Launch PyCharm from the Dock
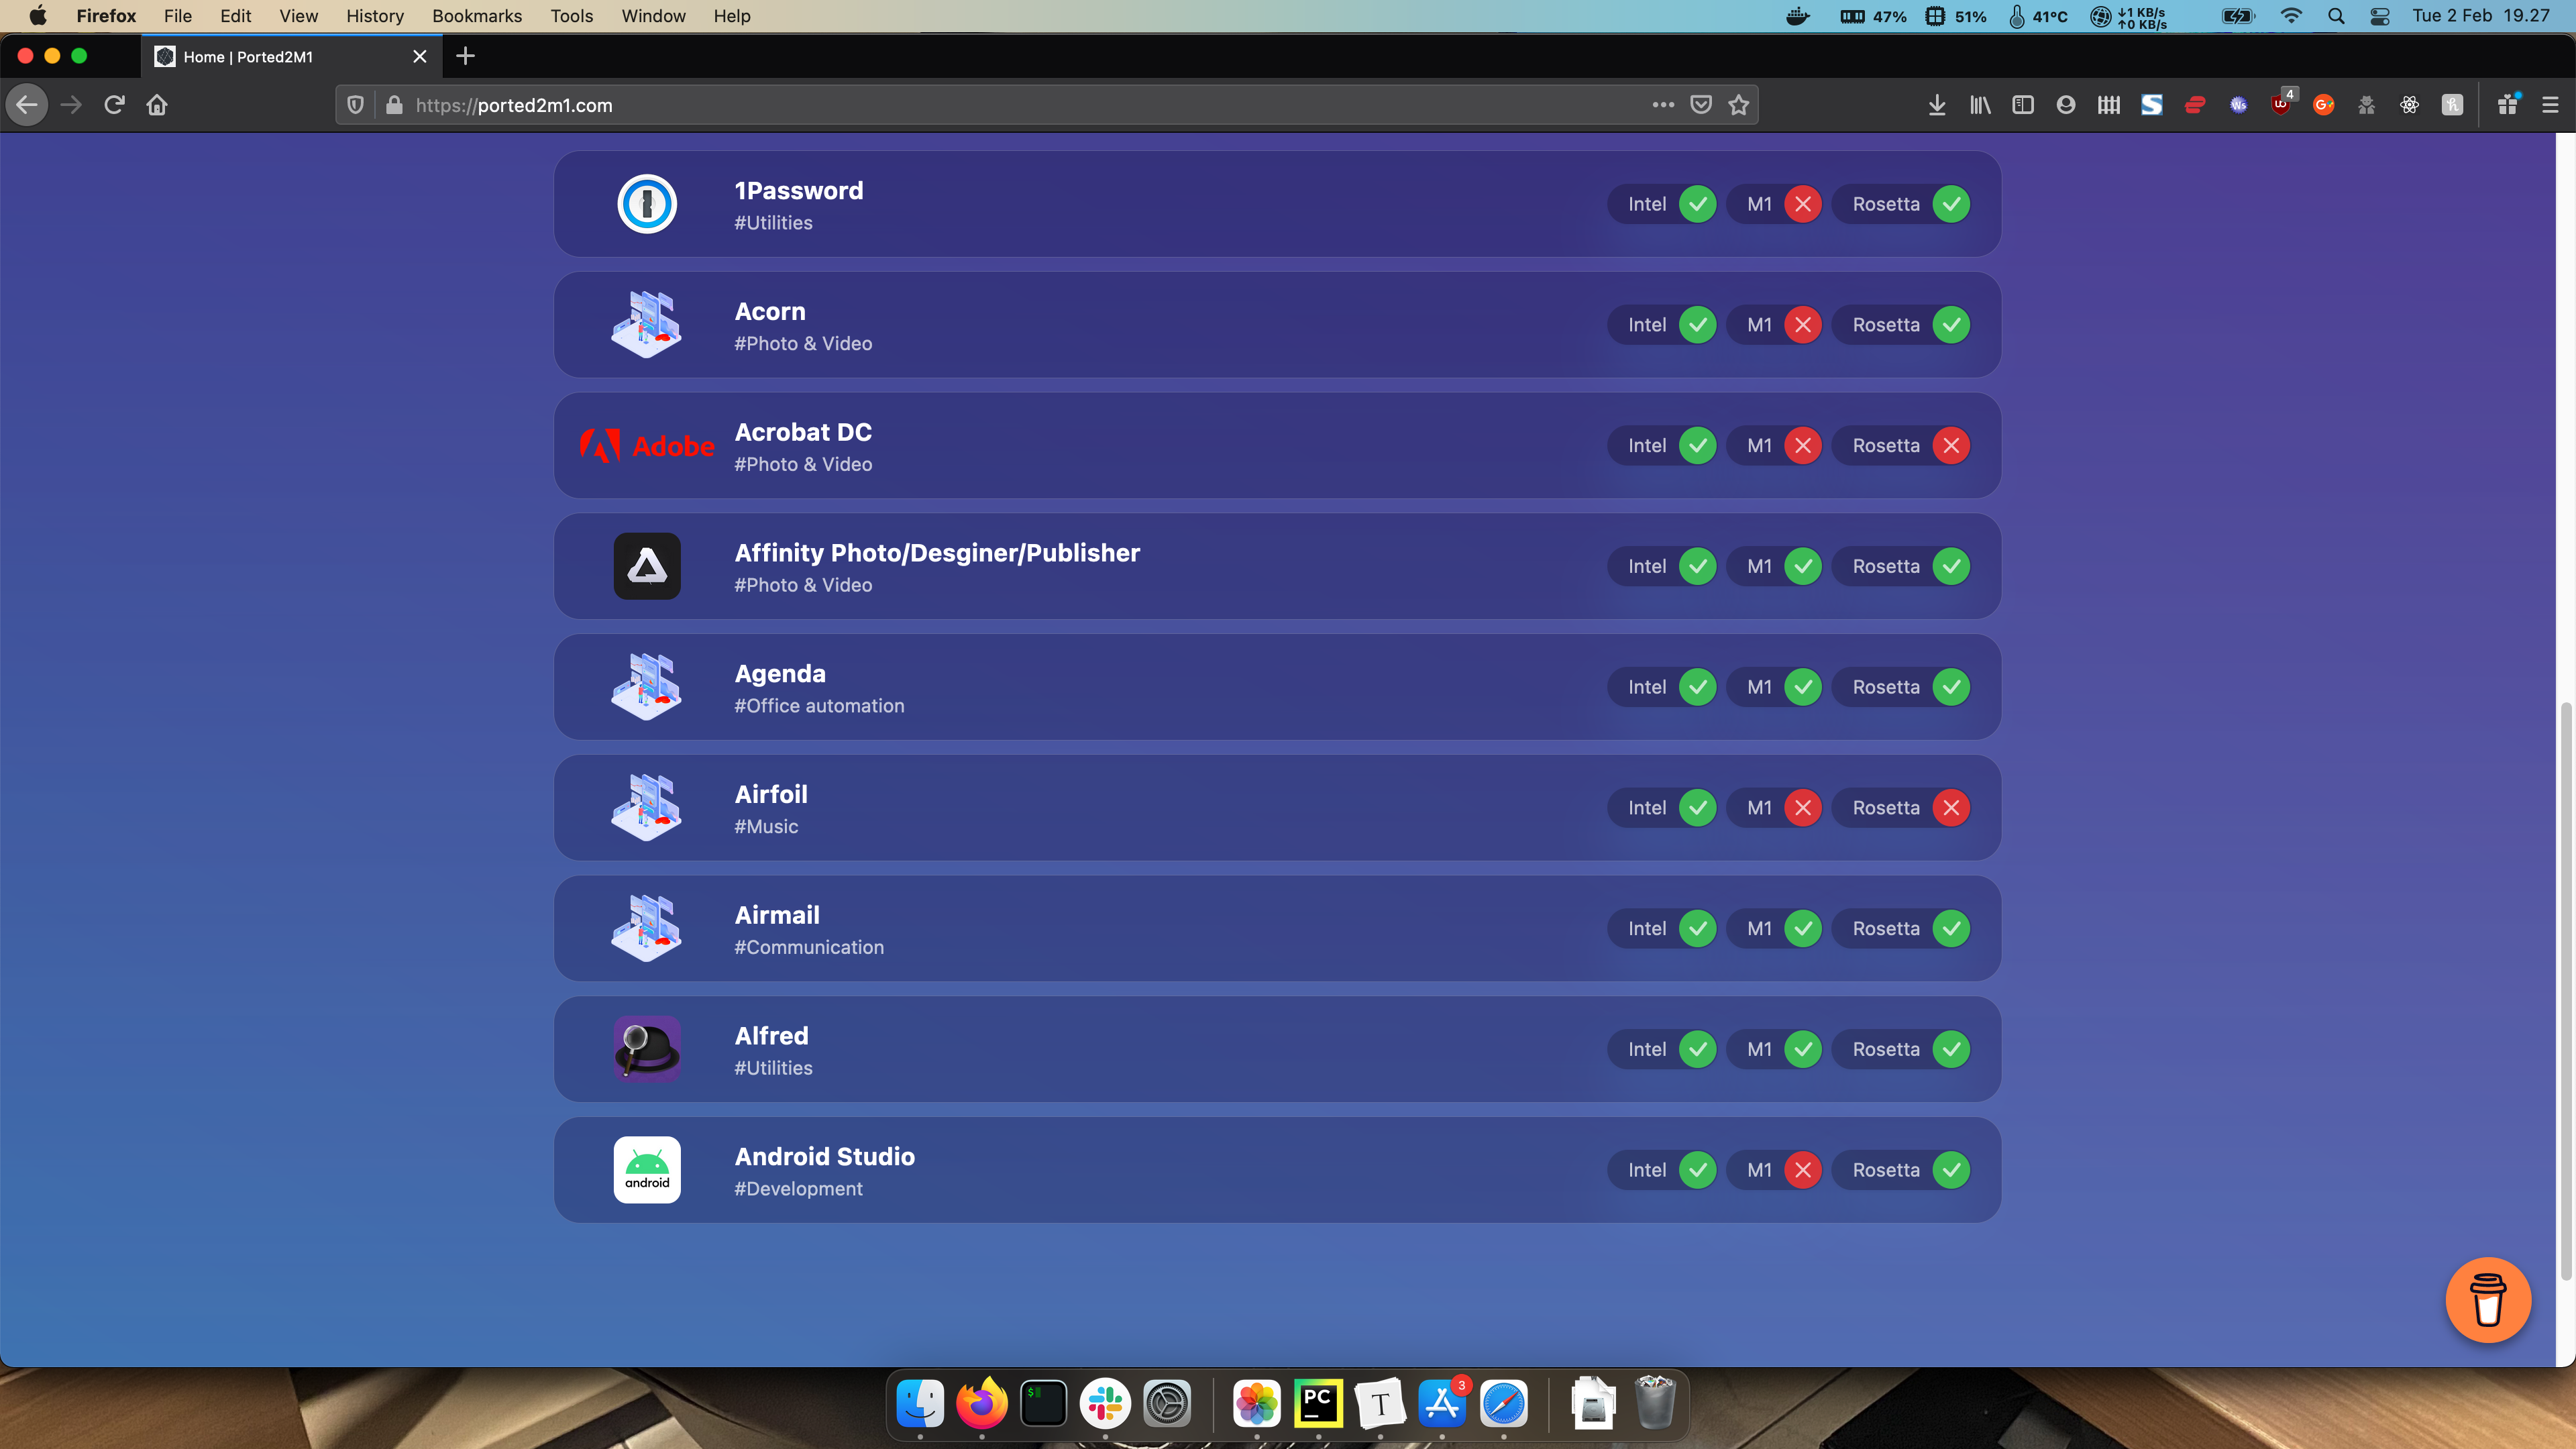 [x=1318, y=1404]
